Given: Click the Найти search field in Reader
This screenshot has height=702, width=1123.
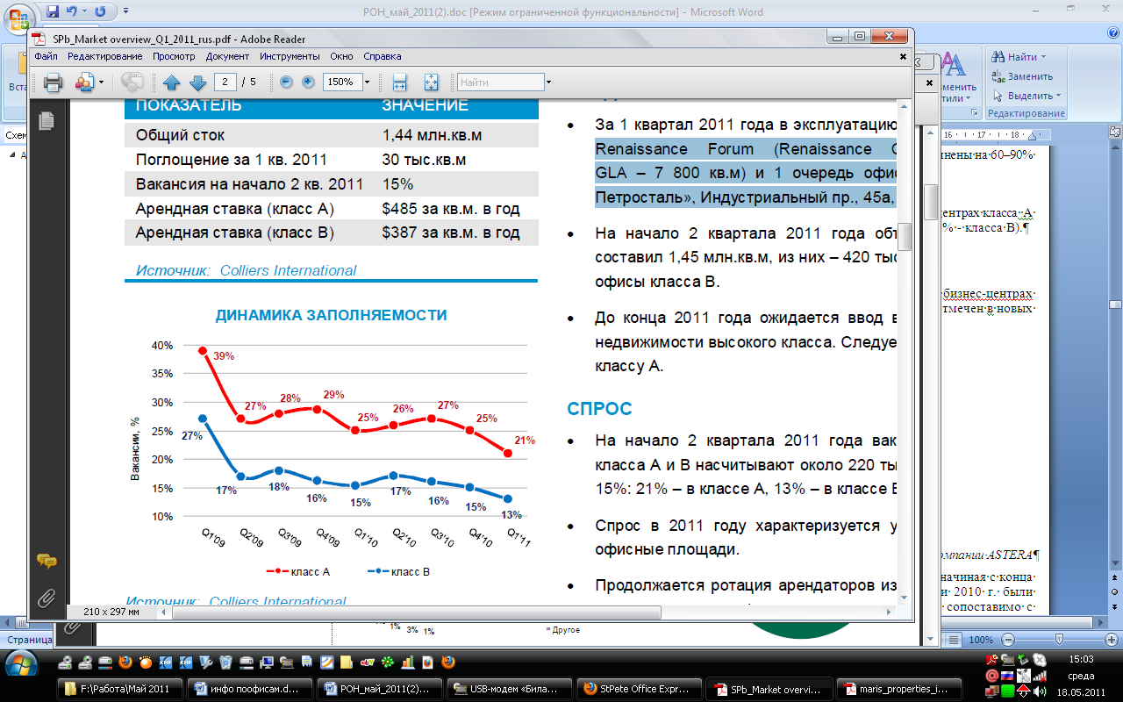Looking at the screenshot, I should point(501,82).
